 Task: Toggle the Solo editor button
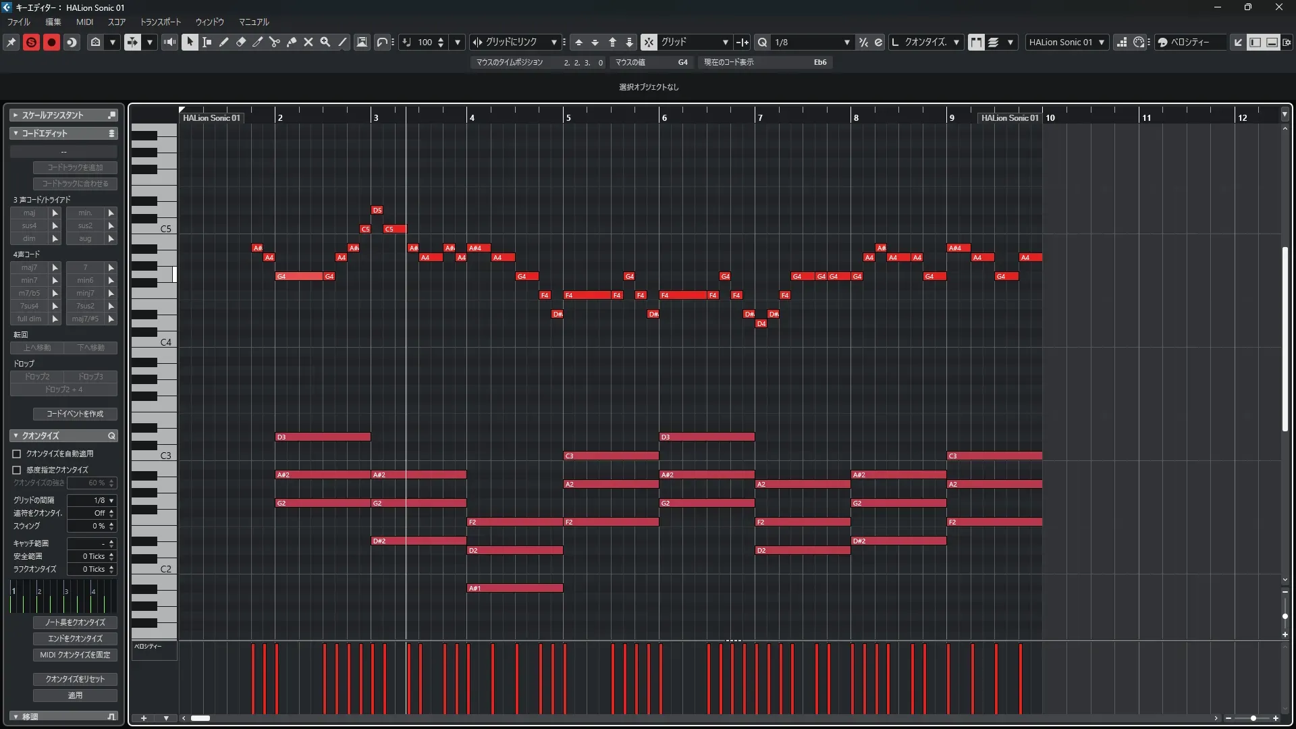tap(31, 42)
